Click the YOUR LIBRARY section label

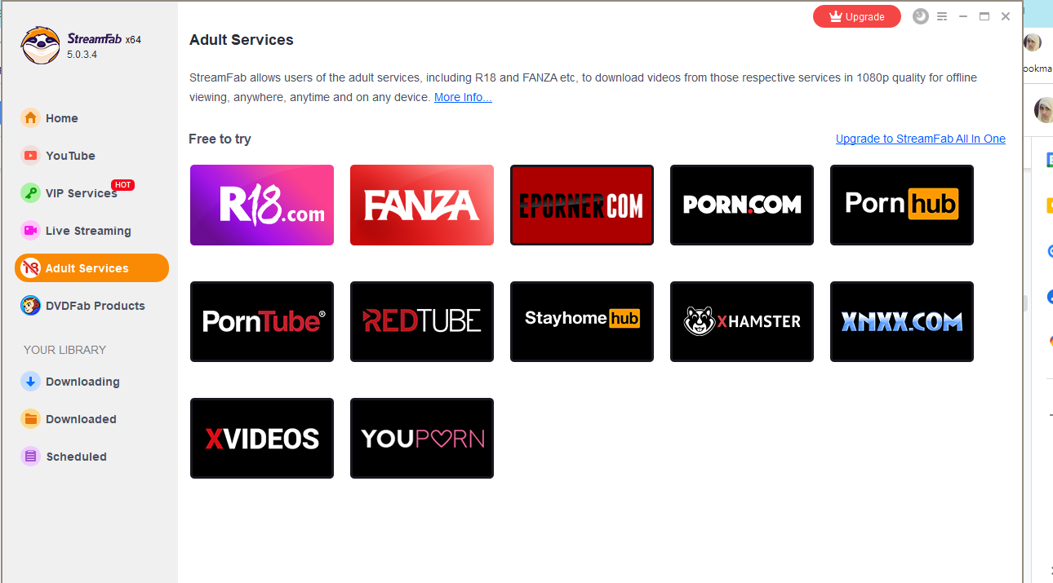click(64, 350)
